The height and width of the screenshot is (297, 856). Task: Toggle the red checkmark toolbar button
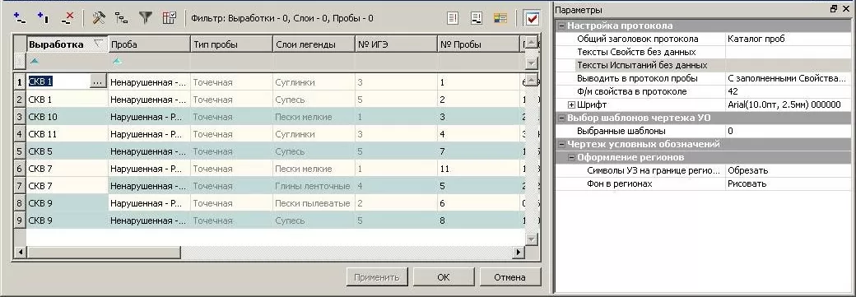pos(531,18)
